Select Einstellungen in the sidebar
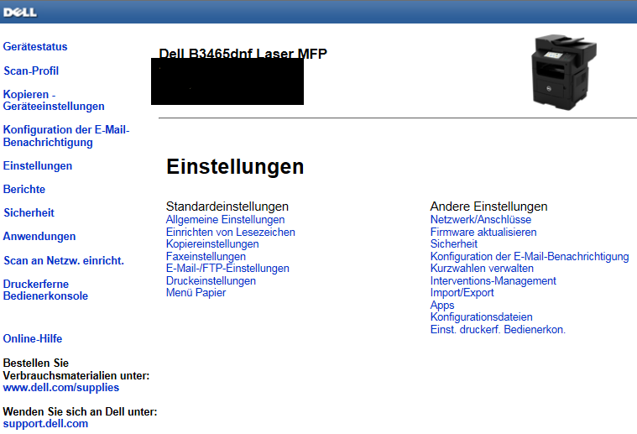The height and width of the screenshot is (434, 637). tap(38, 166)
